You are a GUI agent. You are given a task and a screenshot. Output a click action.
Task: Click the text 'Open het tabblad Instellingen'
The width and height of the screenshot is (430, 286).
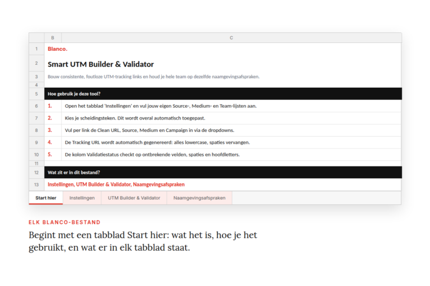pos(161,106)
